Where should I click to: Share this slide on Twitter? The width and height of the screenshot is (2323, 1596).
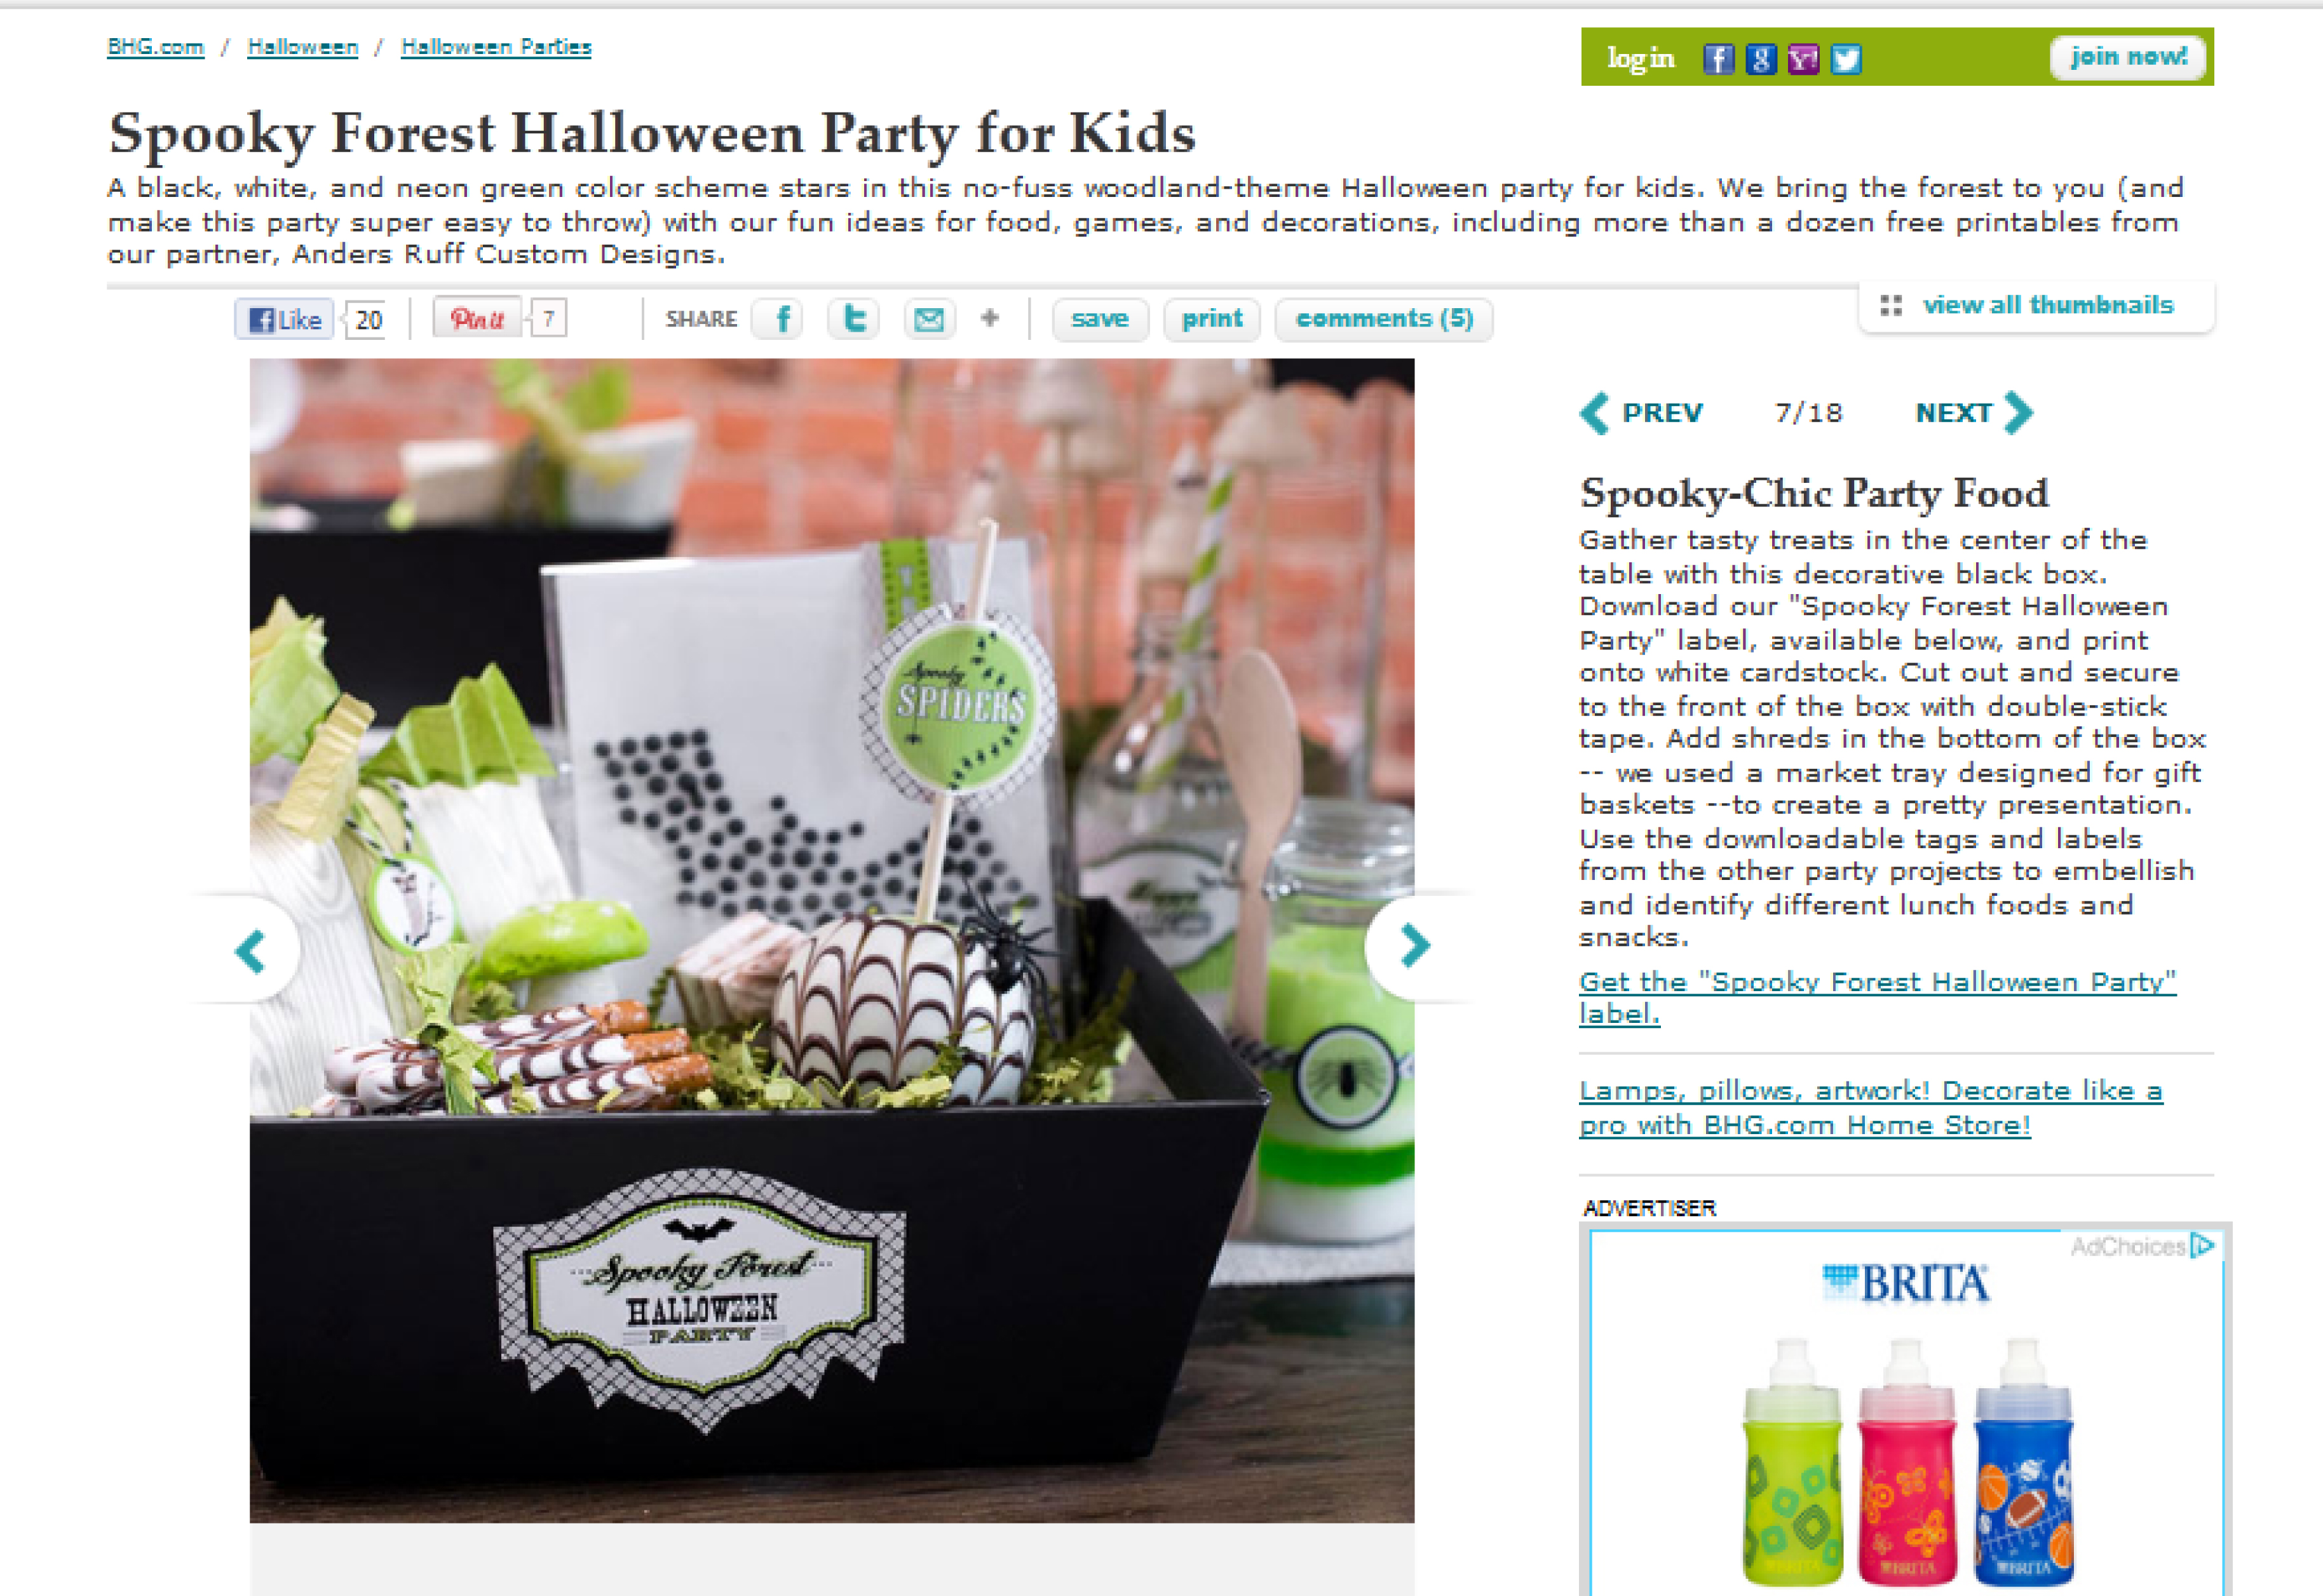pos(854,319)
